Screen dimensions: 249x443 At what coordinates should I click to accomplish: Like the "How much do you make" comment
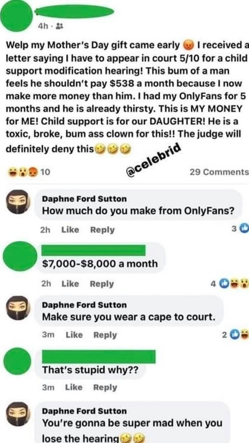(70, 229)
